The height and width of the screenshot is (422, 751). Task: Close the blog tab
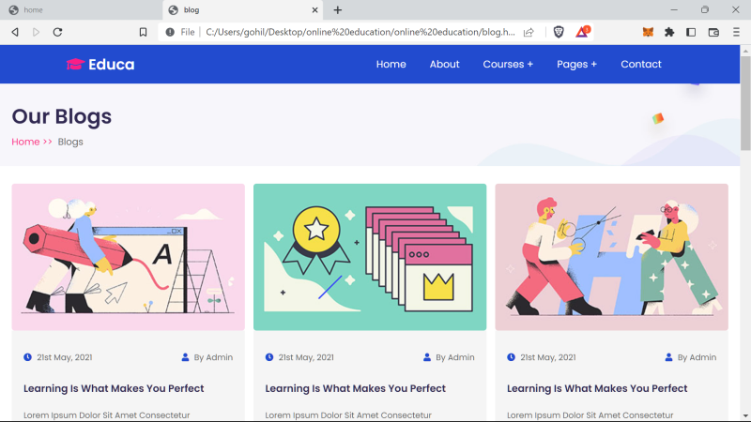pyautogui.click(x=314, y=10)
